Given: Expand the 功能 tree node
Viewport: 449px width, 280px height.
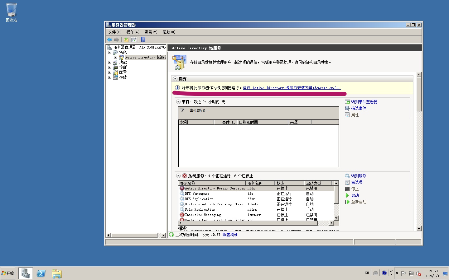Looking at the screenshot, I should point(110,63).
